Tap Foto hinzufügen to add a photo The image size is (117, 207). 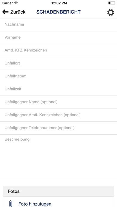(35, 204)
